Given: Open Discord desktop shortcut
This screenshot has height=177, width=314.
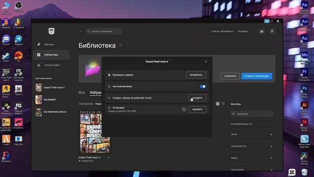Looking at the screenshot, I should (6, 40).
